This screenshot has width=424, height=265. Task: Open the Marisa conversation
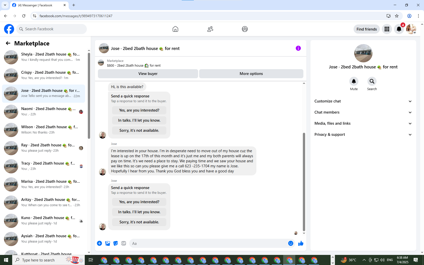click(44, 184)
